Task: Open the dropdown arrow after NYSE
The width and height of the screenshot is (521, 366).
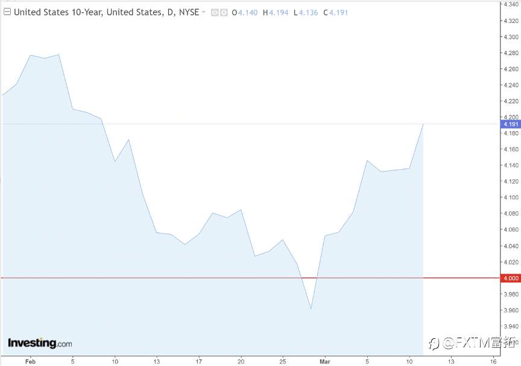Action: pyautogui.click(x=204, y=12)
